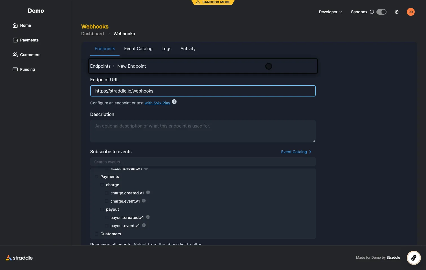Click the Payments wallet icon in sidebar
This screenshot has height=270, width=426.
(15, 40)
